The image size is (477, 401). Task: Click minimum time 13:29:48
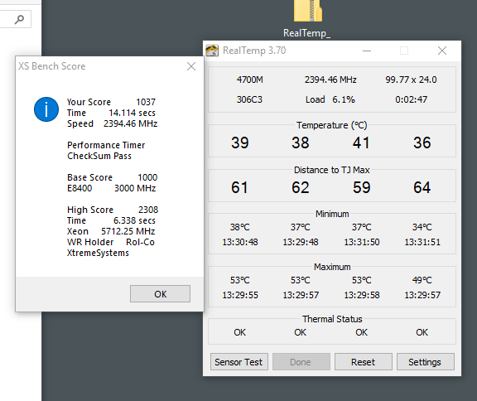tap(301, 242)
